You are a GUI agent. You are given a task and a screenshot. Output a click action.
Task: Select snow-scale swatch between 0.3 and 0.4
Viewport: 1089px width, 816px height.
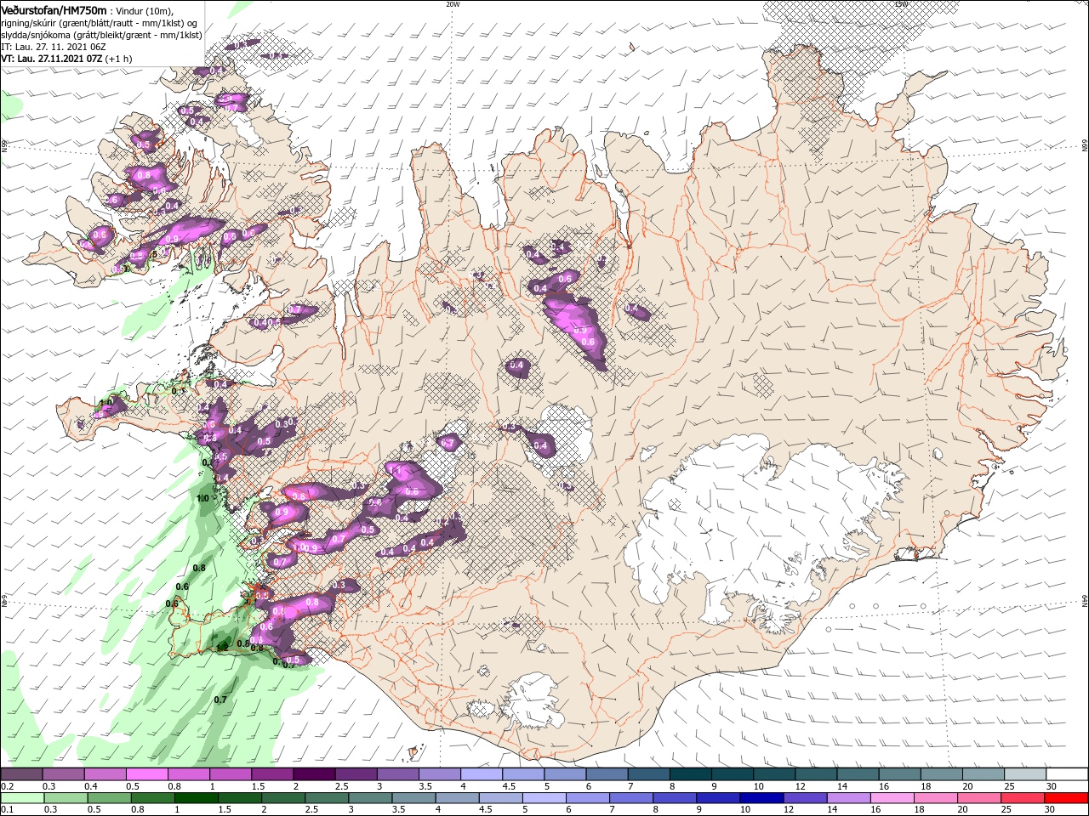63,773
